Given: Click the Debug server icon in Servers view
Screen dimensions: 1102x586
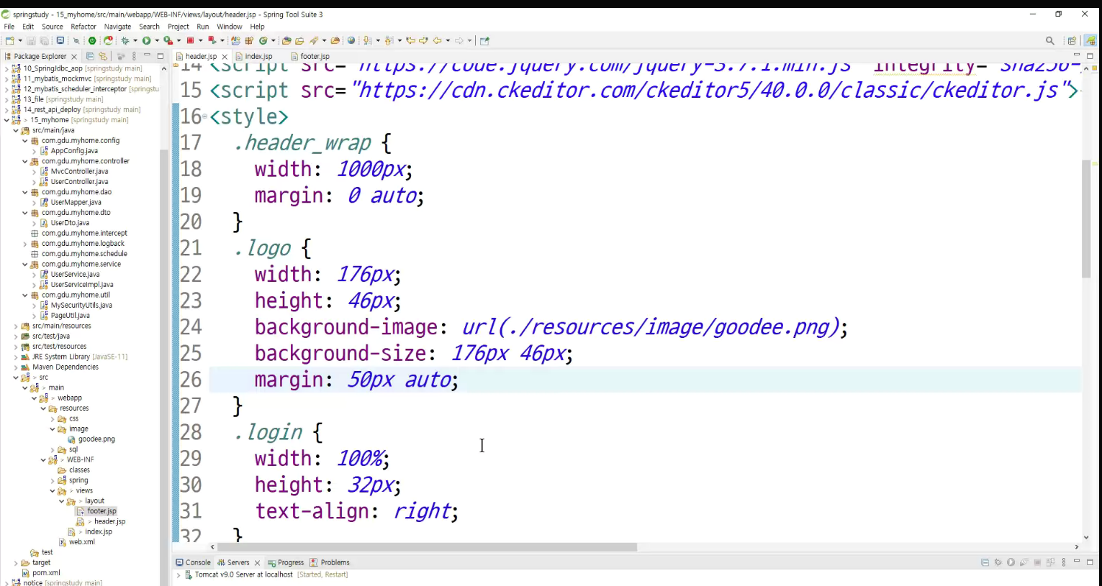Looking at the screenshot, I should 998,562.
